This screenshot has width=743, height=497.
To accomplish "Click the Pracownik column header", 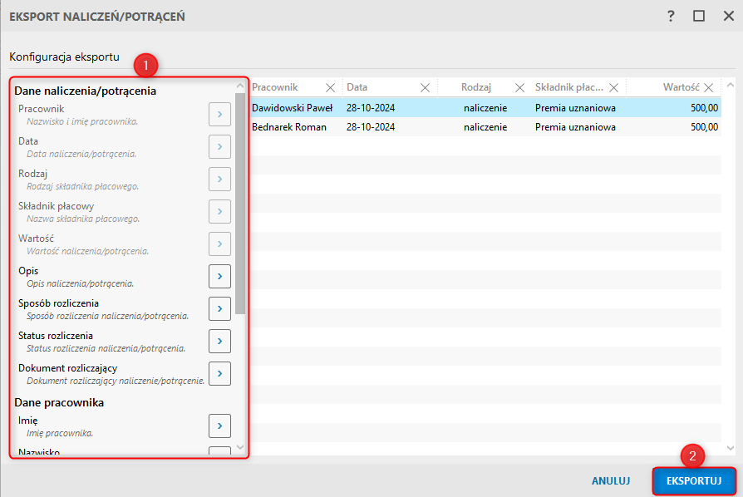I will (x=275, y=87).
